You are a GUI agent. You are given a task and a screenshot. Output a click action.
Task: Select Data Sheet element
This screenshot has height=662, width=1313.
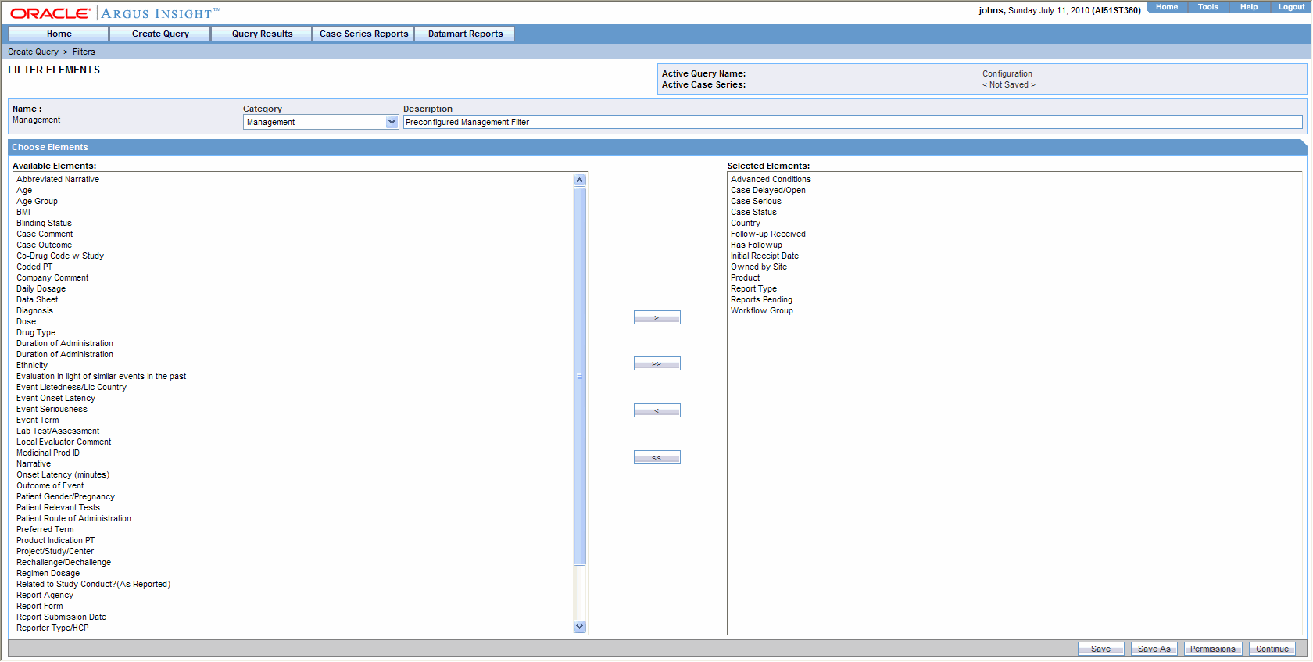(x=37, y=299)
